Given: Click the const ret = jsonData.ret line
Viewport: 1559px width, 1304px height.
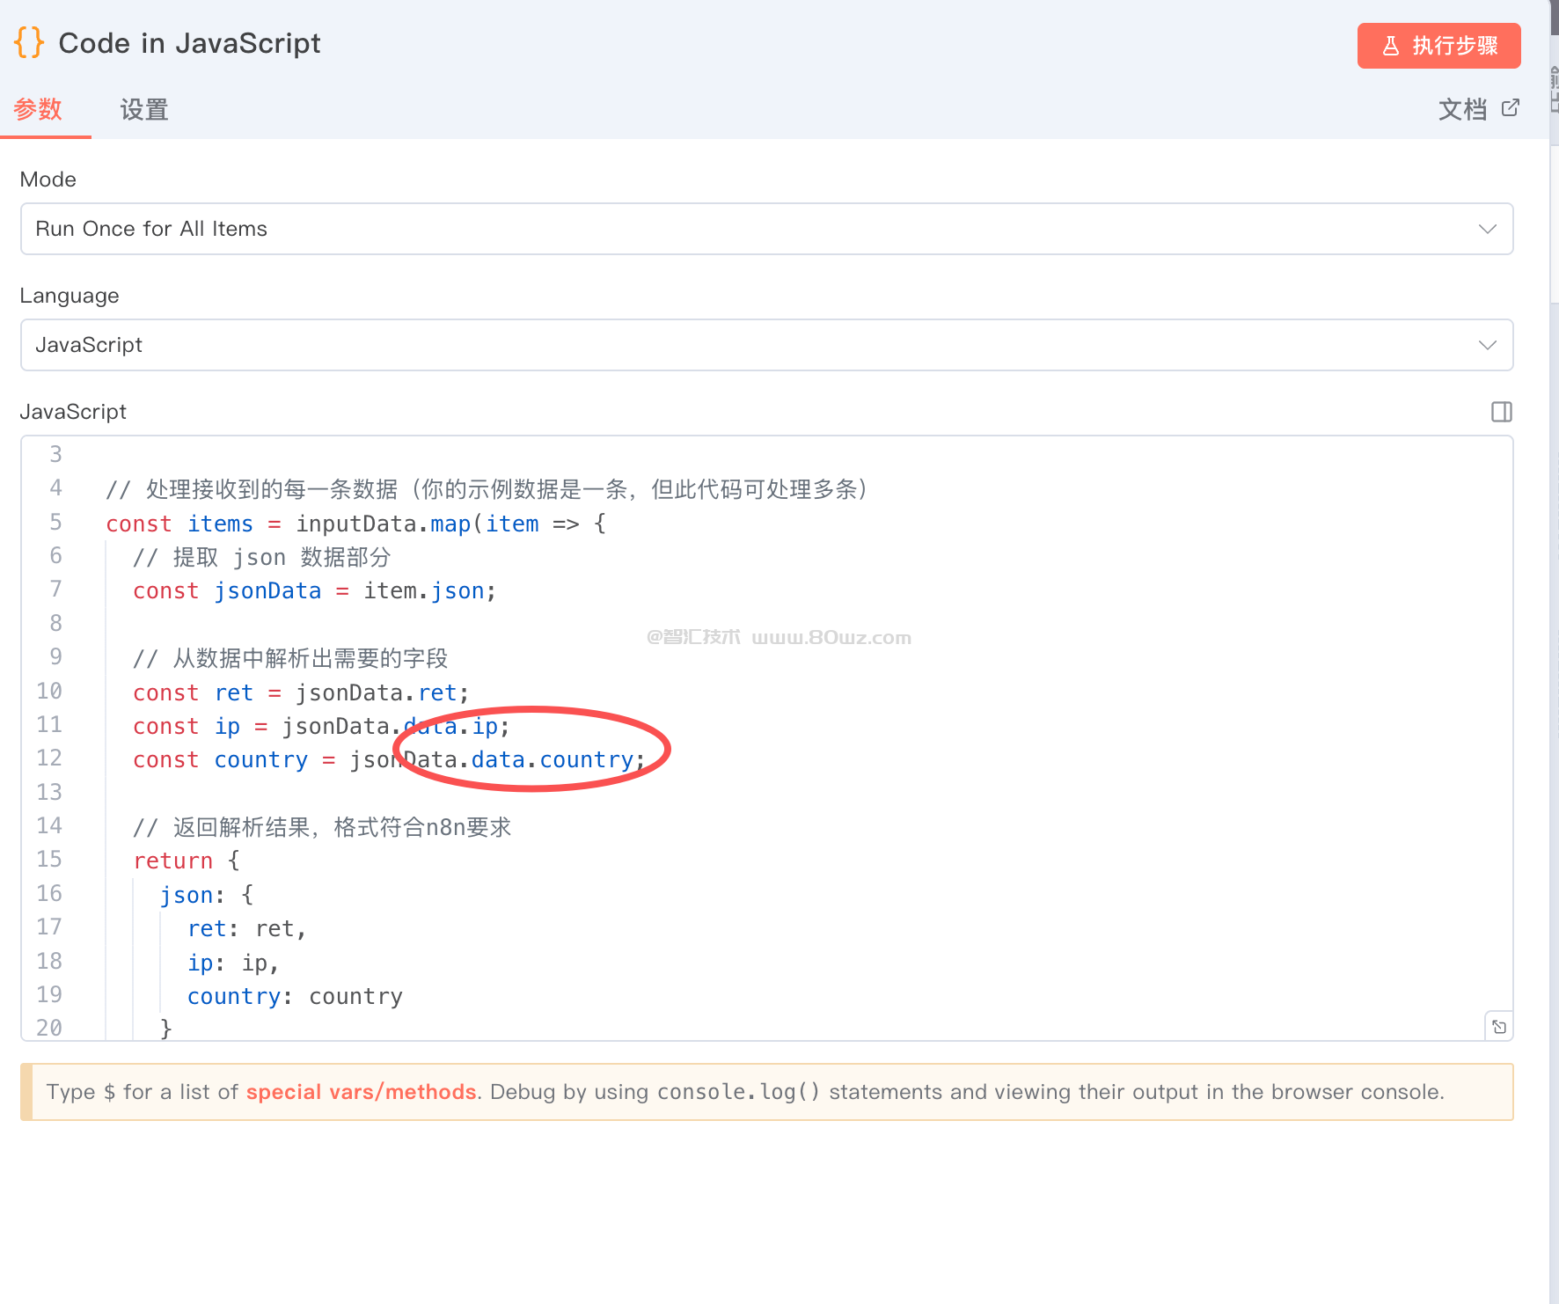Looking at the screenshot, I should (x=300, y=693).
